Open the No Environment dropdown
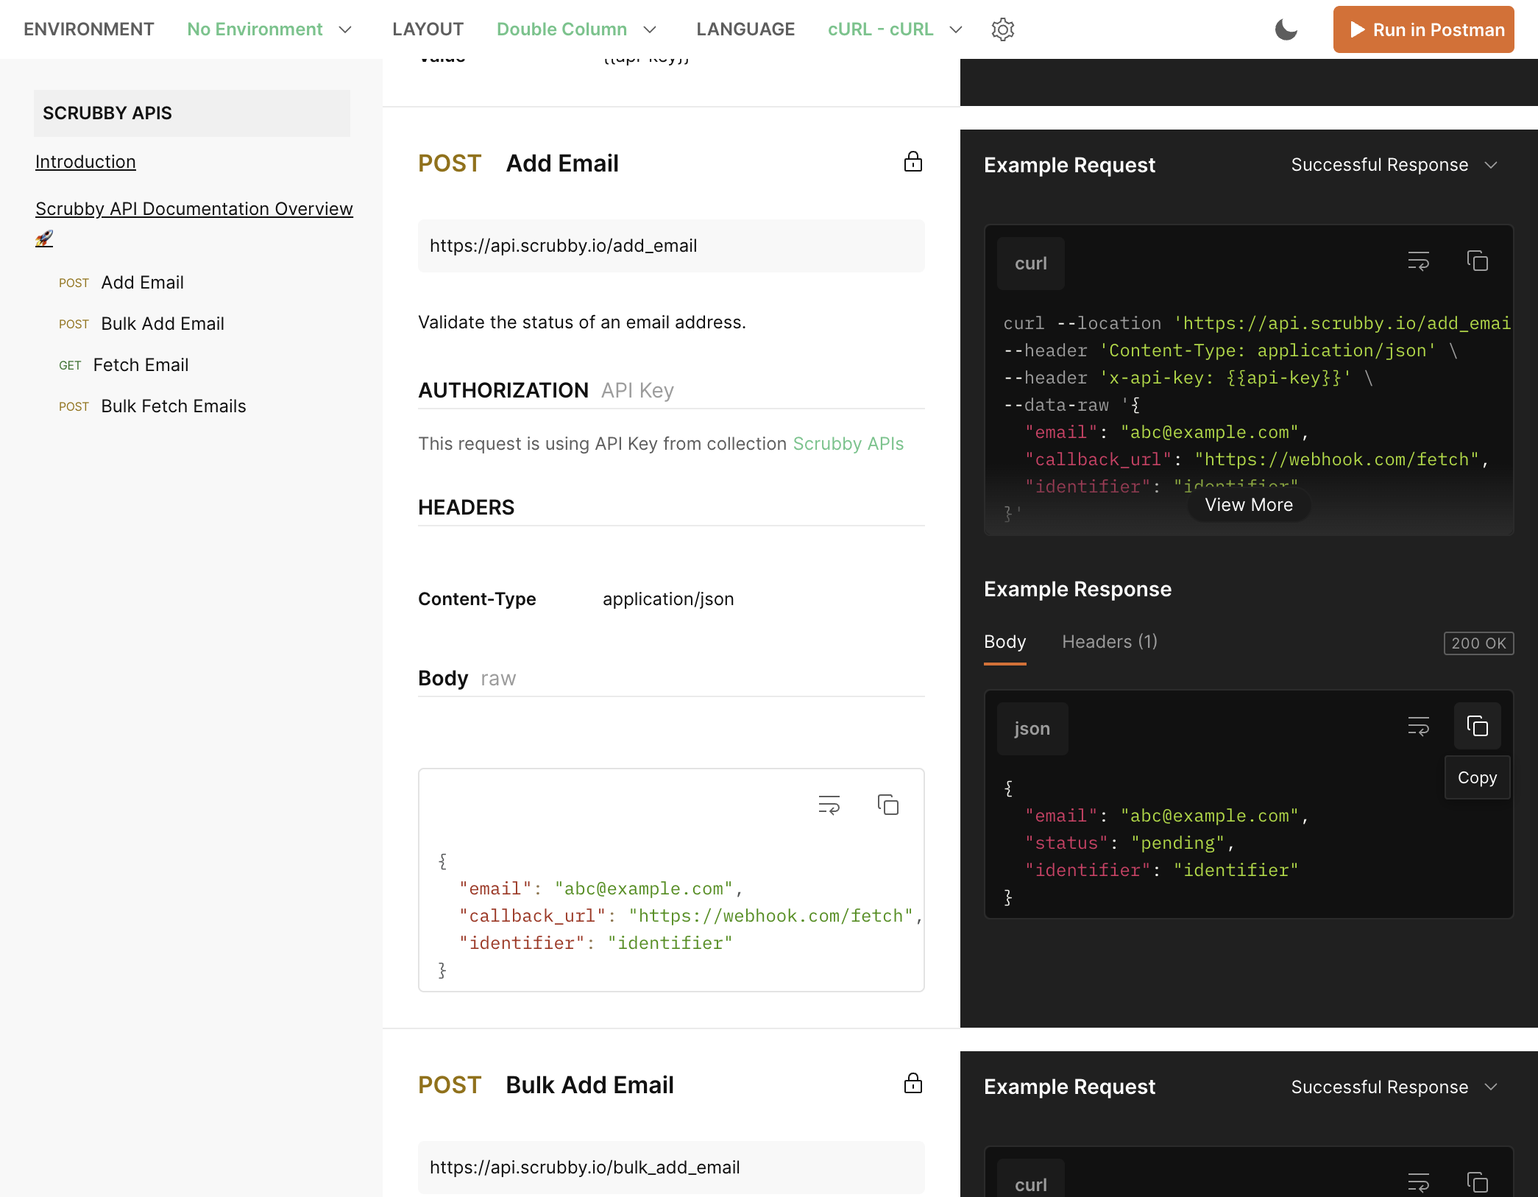This screenshot has width=1538, height=1197. click(270, 29)
